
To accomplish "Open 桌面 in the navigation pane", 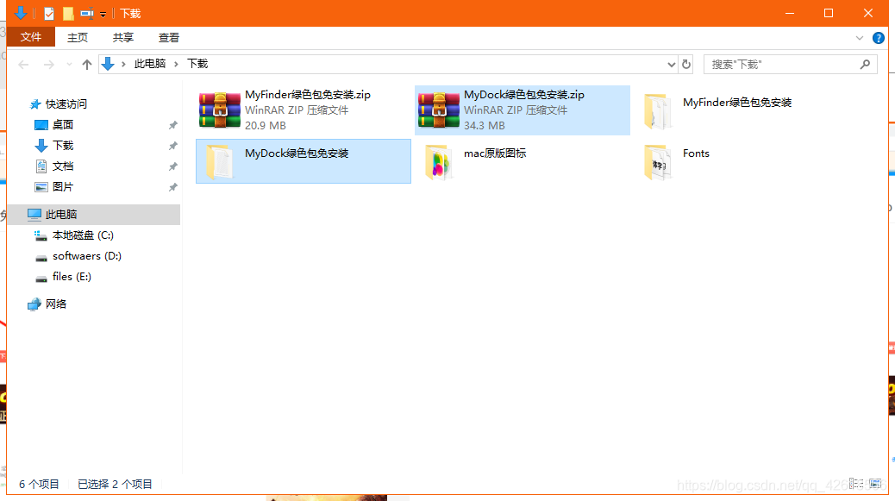I will [63, 124].
